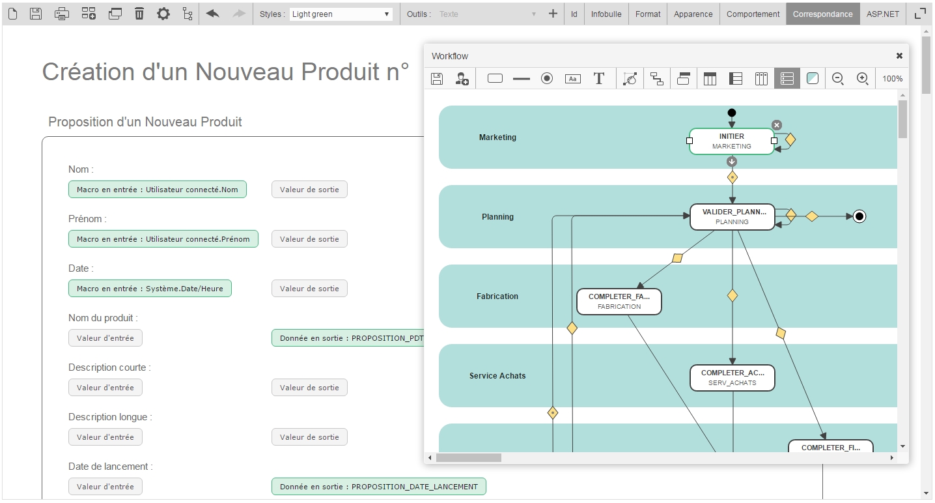Click the undo arrow icon
Image resolution: width=935 pixels, height=503 pixels.
coord(212,14)
